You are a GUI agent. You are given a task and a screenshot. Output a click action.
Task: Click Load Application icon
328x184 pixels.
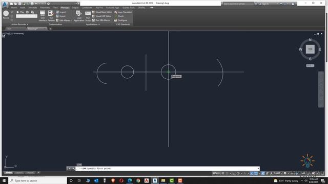(x=79, y=16)
